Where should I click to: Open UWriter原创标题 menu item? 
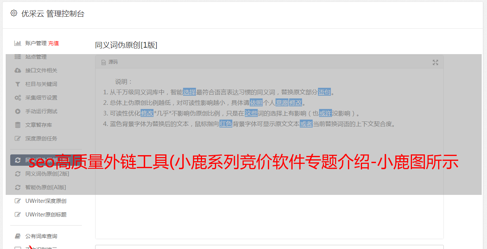pyautogui.click(x=46, y=215)
